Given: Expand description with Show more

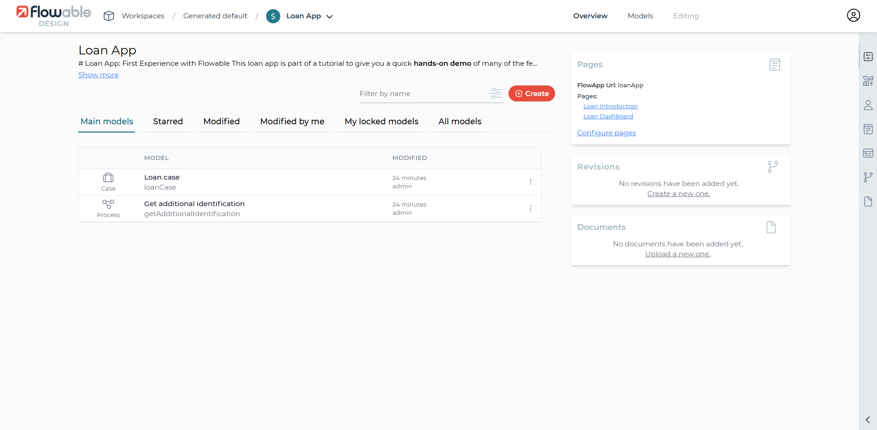Looking at the screenshot, I should click(98, 75).
